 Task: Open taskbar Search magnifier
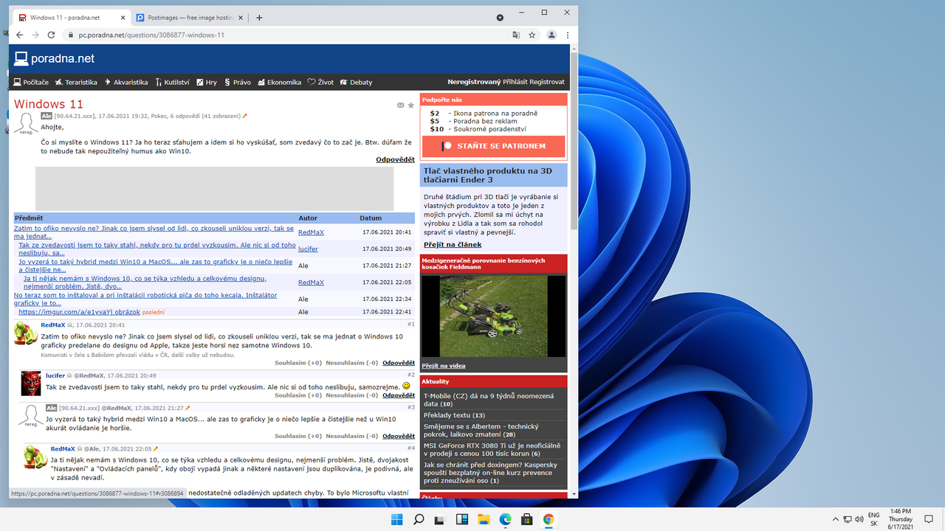[419, 519]
